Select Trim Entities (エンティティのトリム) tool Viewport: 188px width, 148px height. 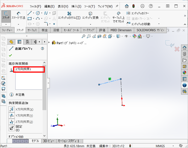(69, 15)
